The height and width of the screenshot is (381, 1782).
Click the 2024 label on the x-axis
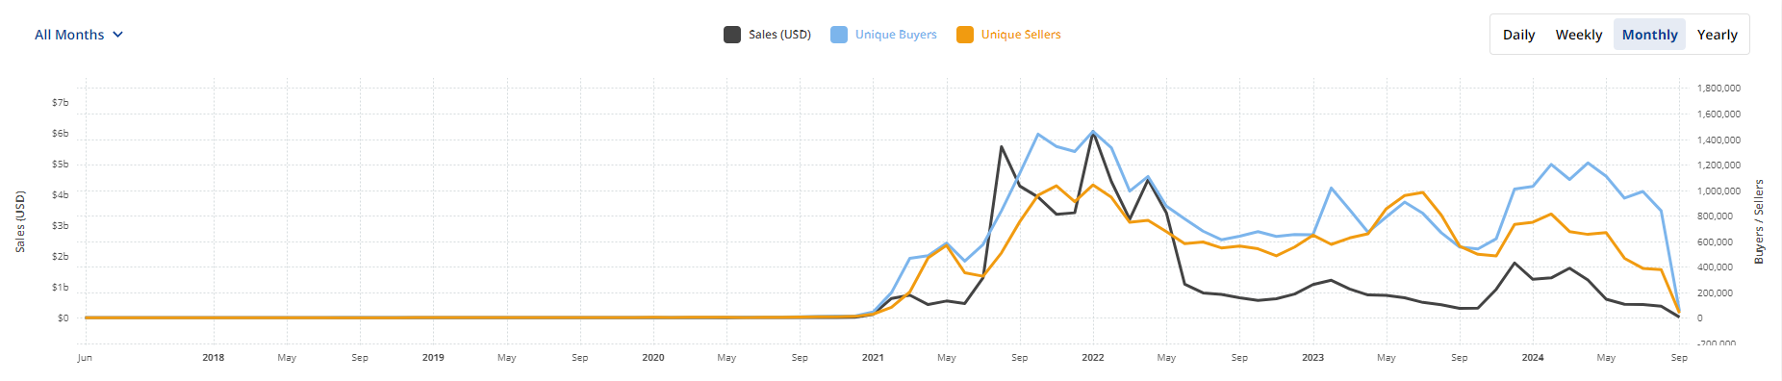coord(1533,358)
